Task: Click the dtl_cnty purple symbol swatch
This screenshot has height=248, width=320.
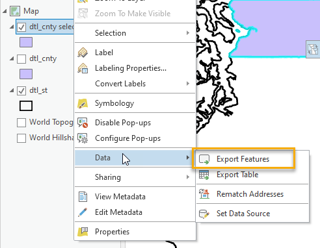Action: (26, 74)
